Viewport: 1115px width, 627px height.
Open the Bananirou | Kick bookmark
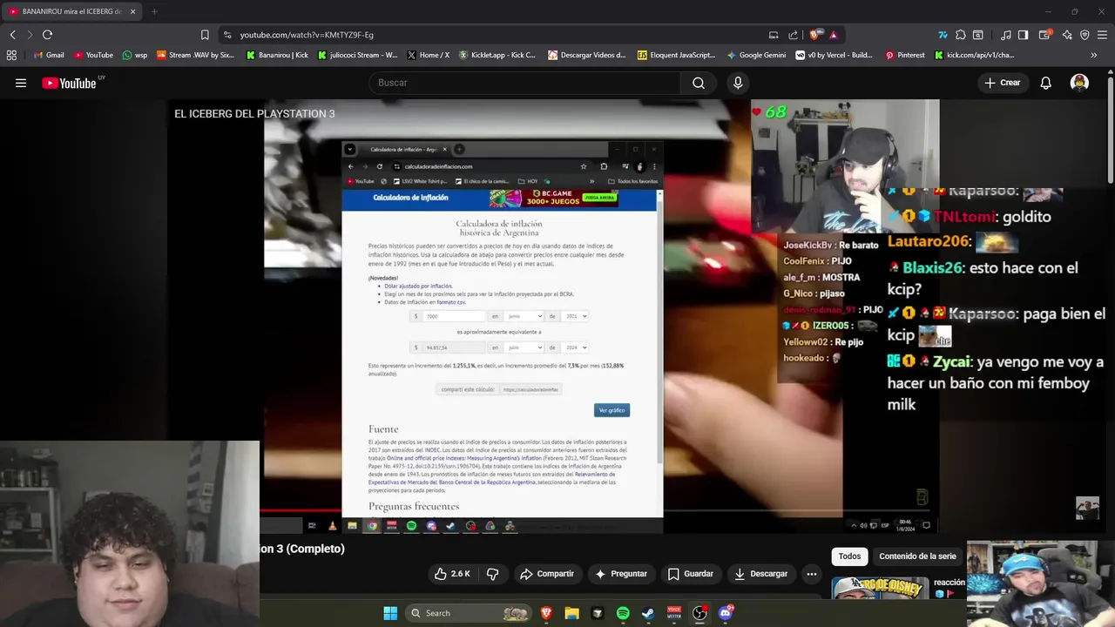click(277, 55)
